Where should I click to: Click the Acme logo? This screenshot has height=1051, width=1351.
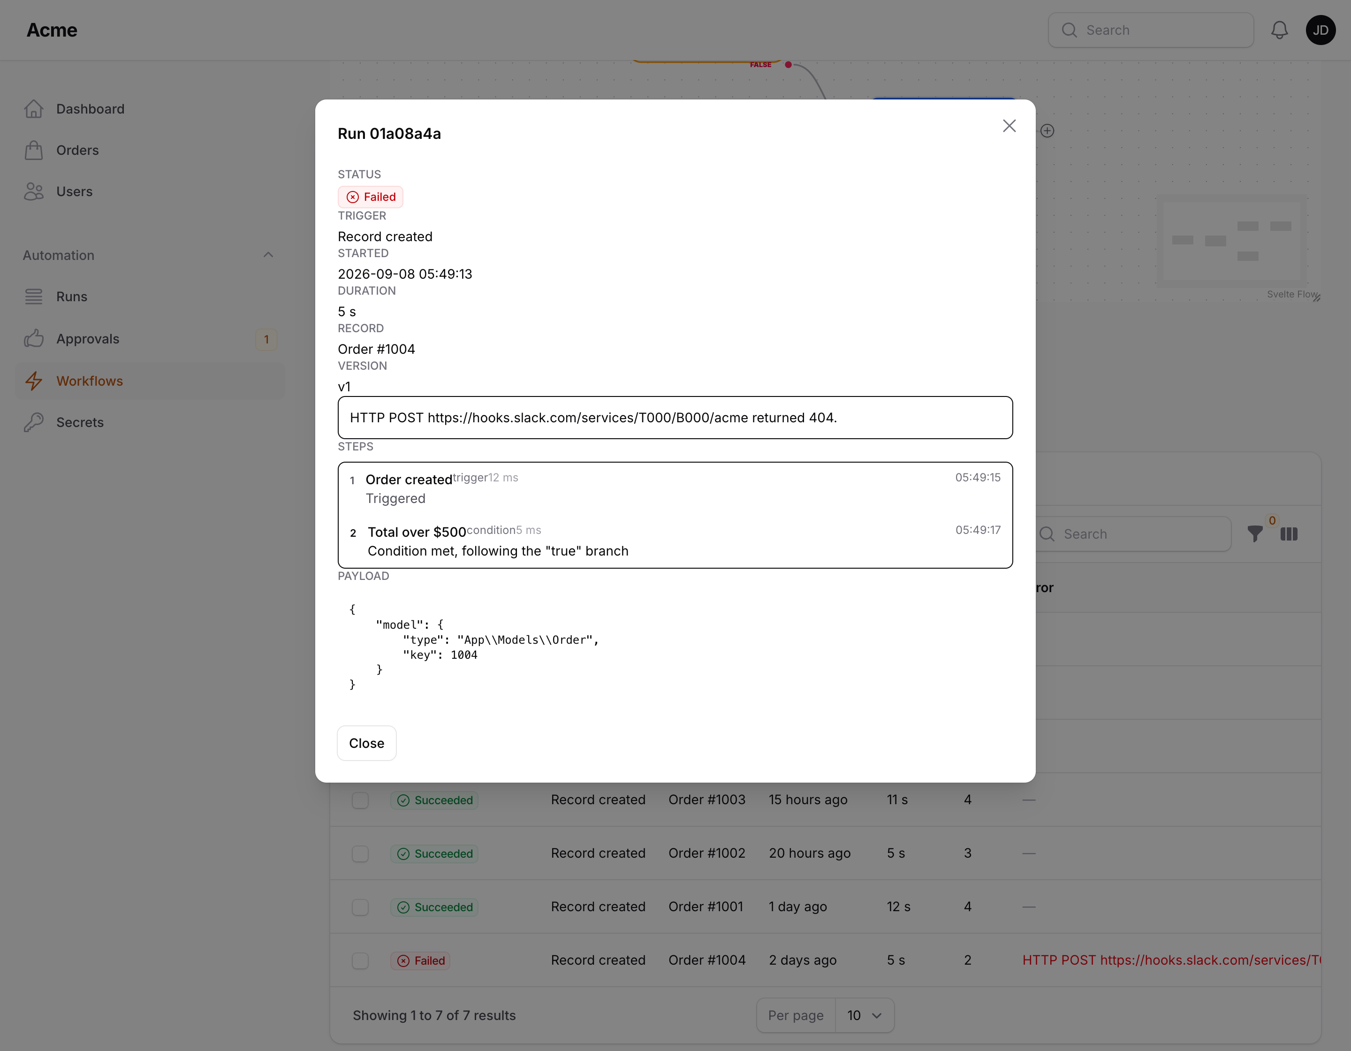pyautogui.click(x=52, y=30)
